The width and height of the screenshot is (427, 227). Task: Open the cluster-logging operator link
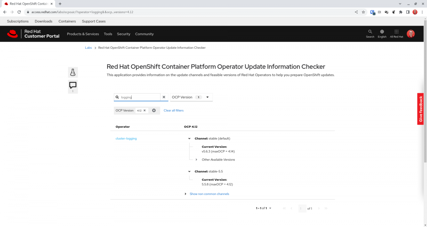[x=126, y=138]
